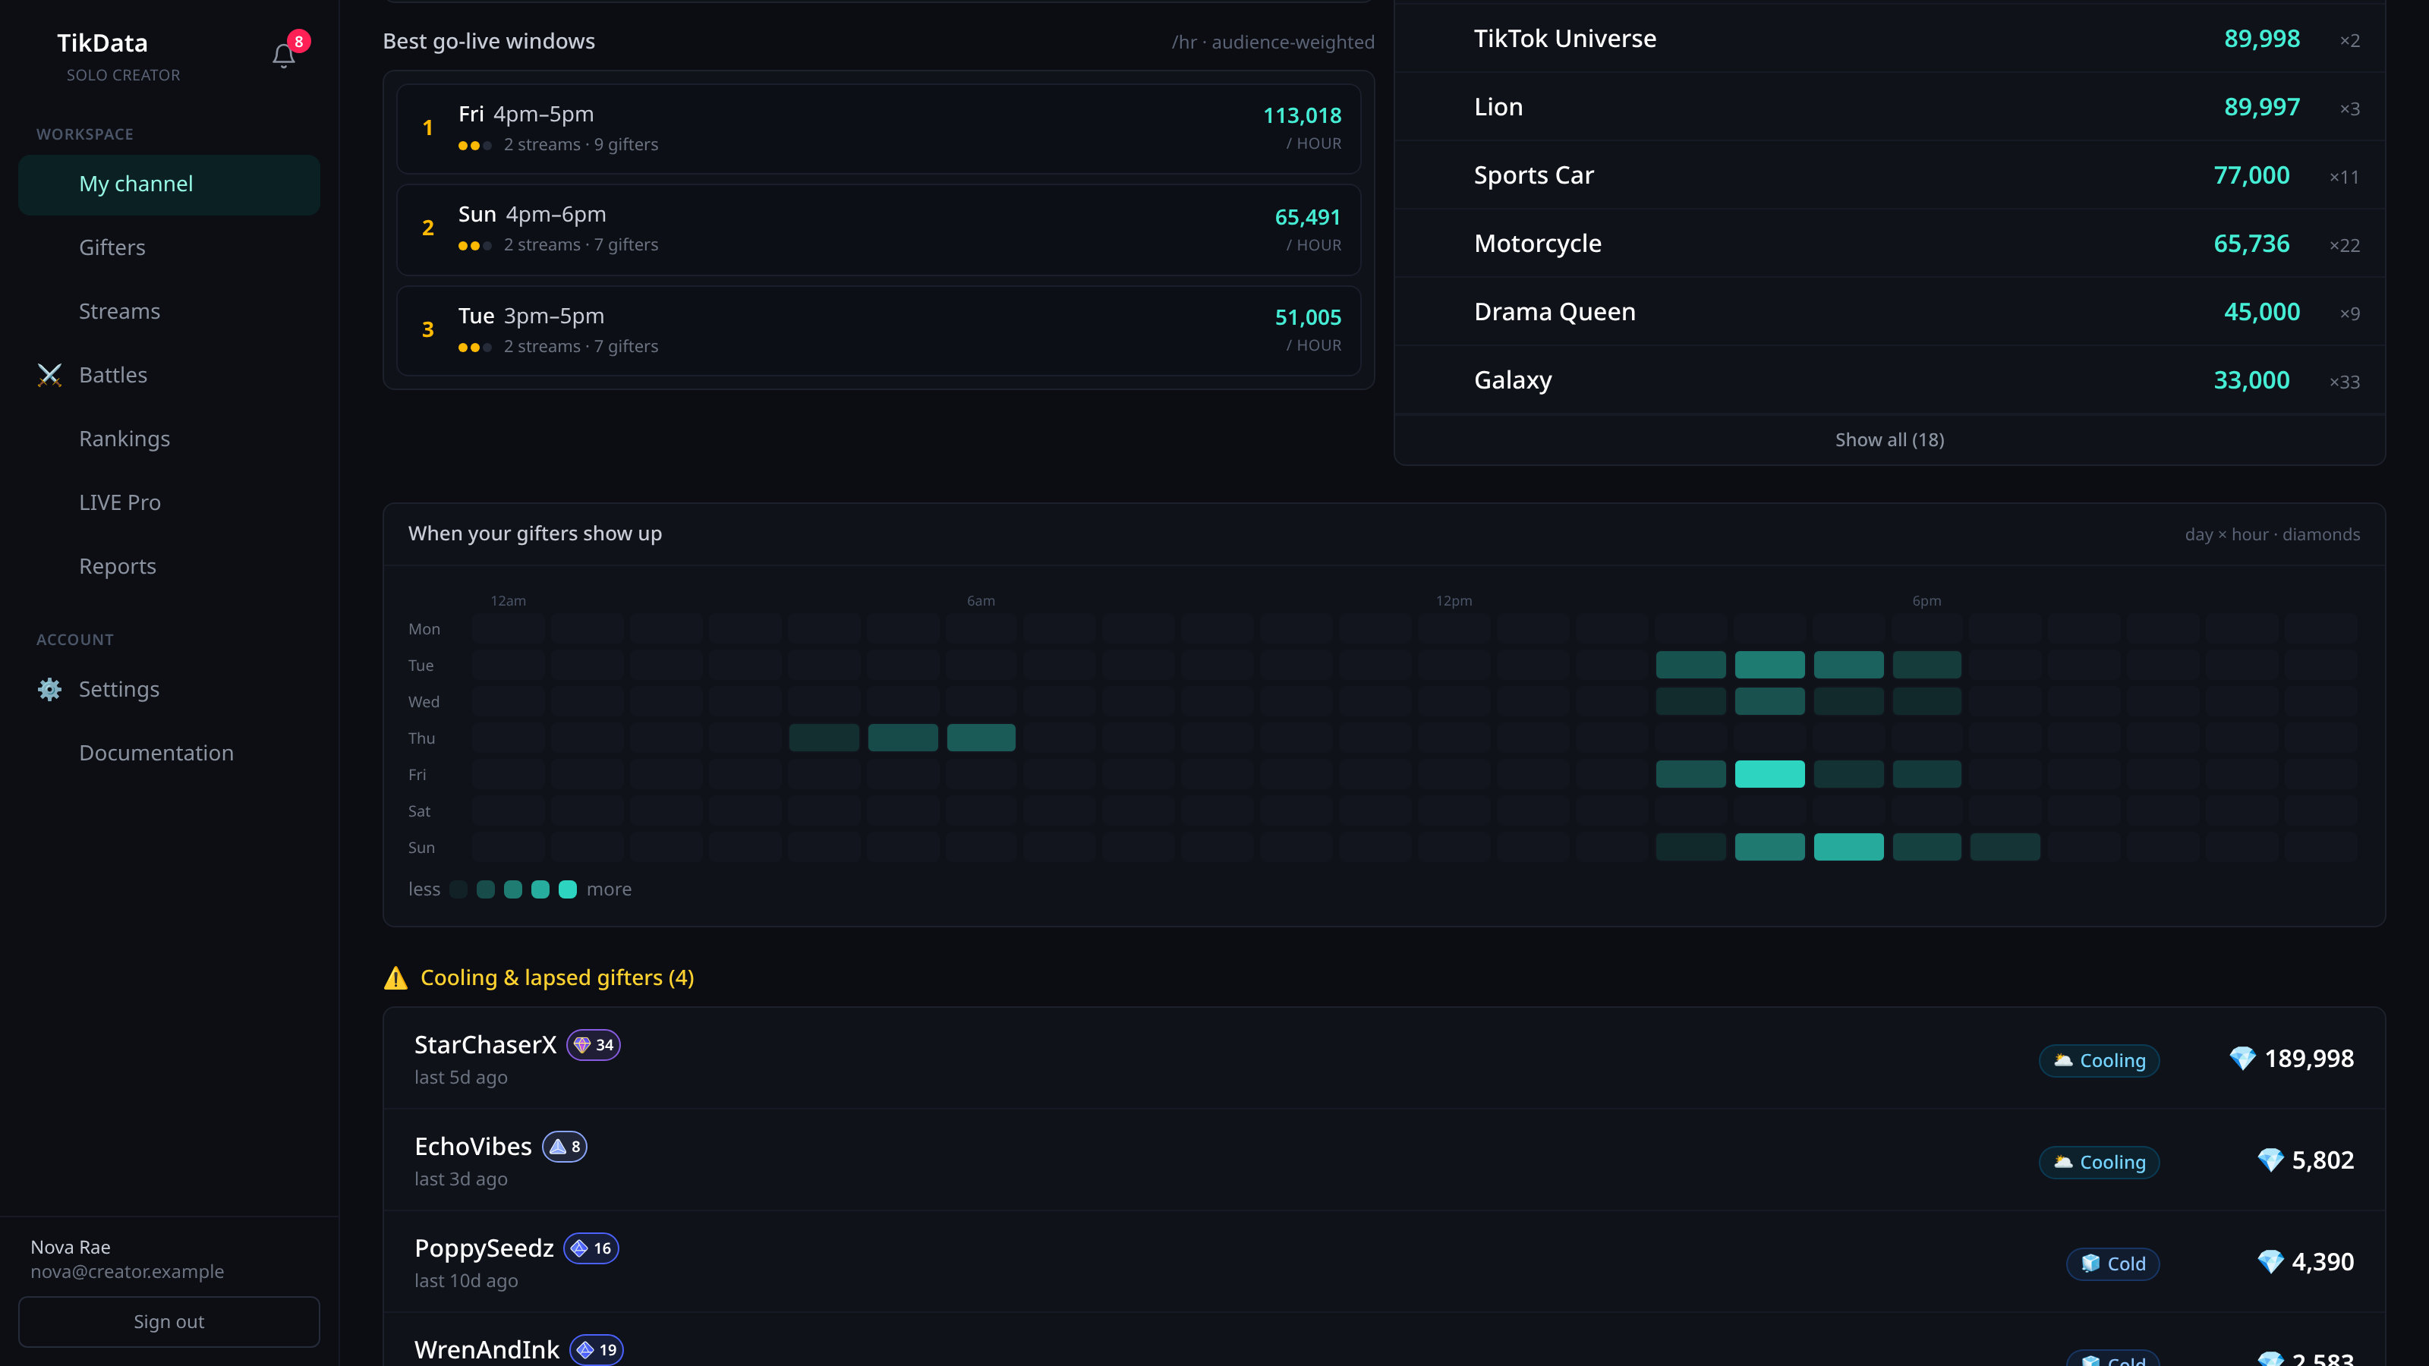The height and width of the screenshot is (1366, 2429).
Task: Click diamond icon beside 5,802
Action: (2270, 1160)
